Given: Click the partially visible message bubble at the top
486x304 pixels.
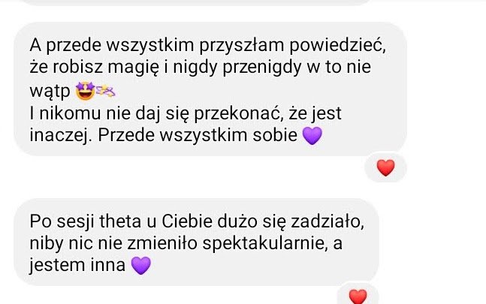Looking at the screenshot, I should tap(197, 2).
